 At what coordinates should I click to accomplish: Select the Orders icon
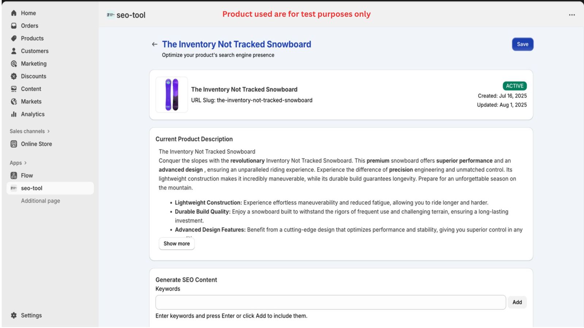pyautogui.click(x=14, y=26)
